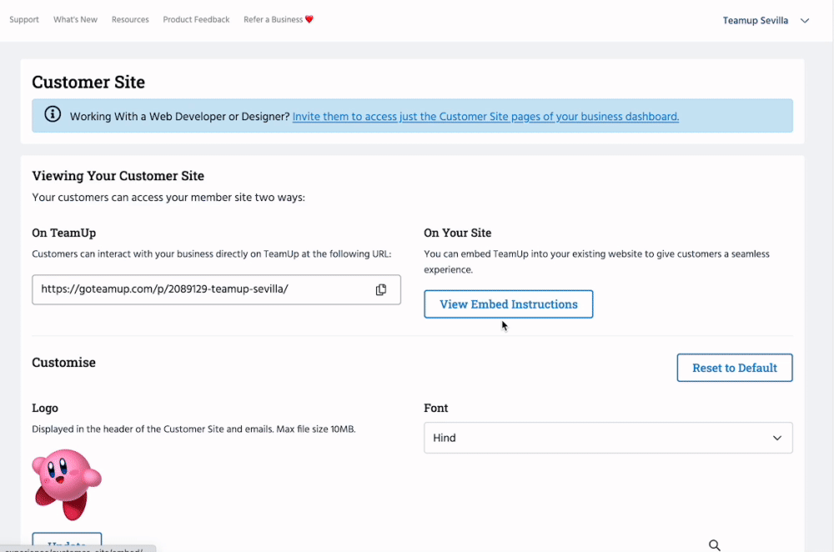
Task: Click the Max file size 10MB description text
Action: click(x=193, y=429)
